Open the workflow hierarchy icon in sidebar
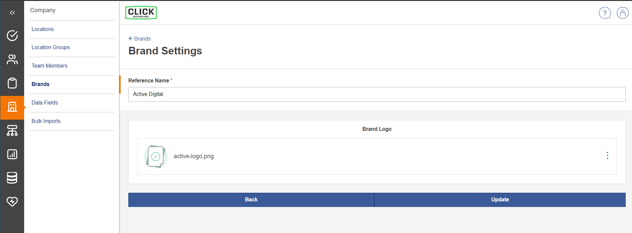The width and height of the screenshot is (632, 233). (12, 131)
